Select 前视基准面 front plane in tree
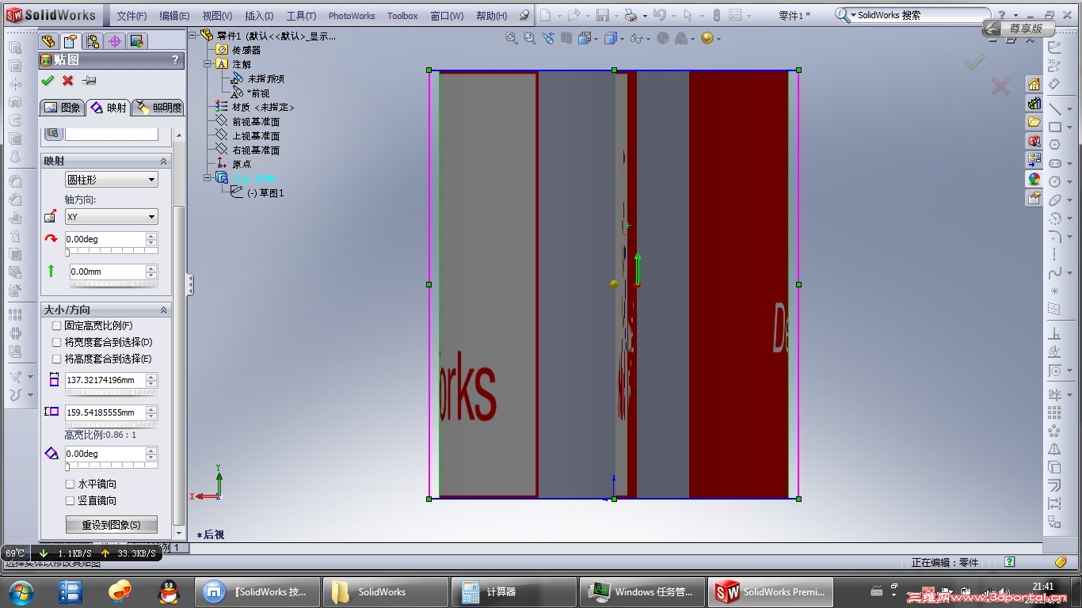 (255, 122)
